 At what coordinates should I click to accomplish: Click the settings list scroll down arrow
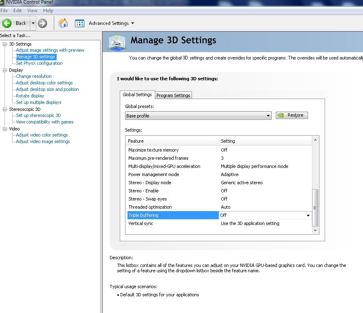(315, 231)
